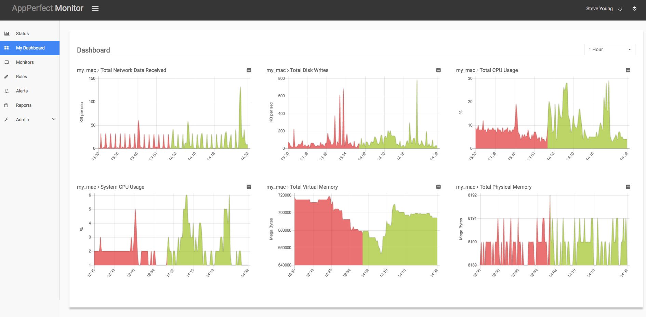Open Reports using its clipboard icon
Viewport: 646px width, 317px height.
7,105
